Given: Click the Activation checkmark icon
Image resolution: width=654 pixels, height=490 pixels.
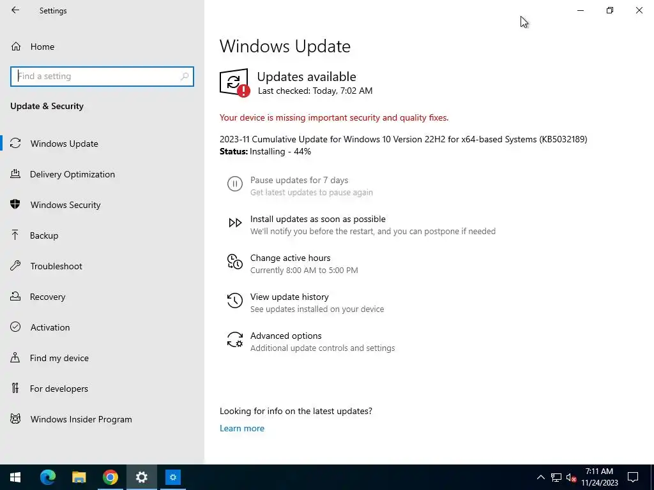Looking at the screenshot, I should coord(15,327).
